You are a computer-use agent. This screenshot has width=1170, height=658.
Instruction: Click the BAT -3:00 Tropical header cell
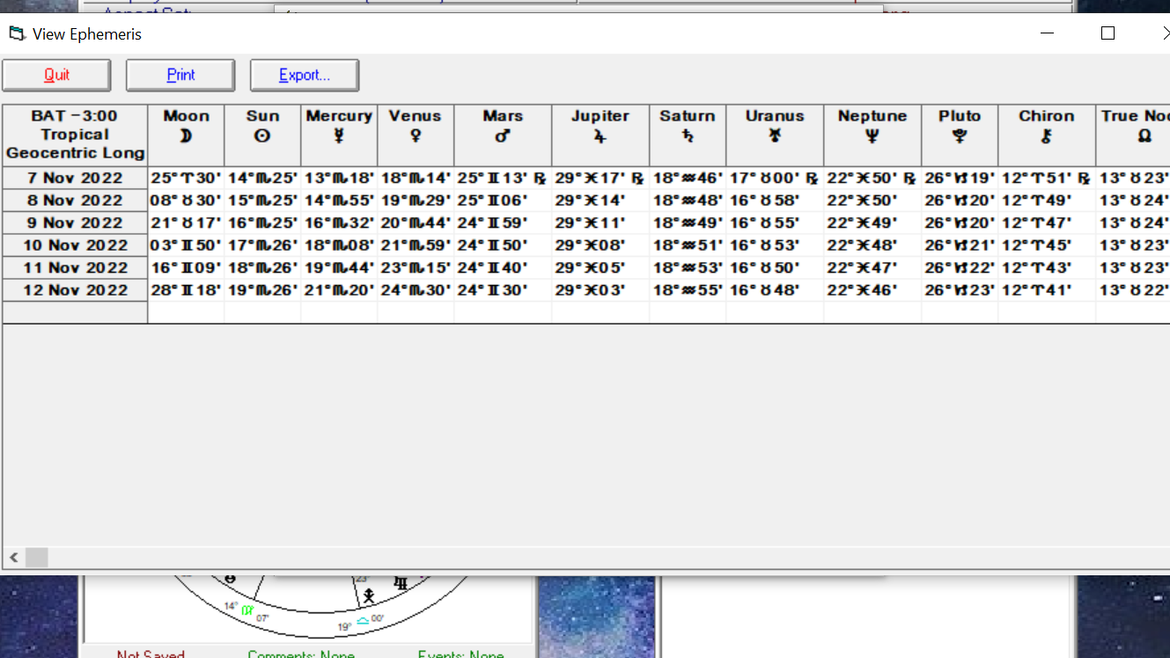(x=75, y=135)
